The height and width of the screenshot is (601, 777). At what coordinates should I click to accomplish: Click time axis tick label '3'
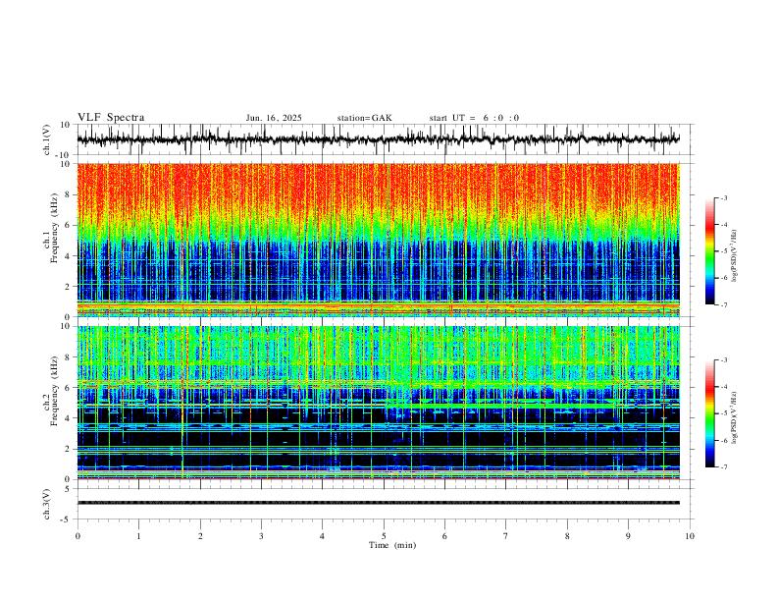click(261, 536)
